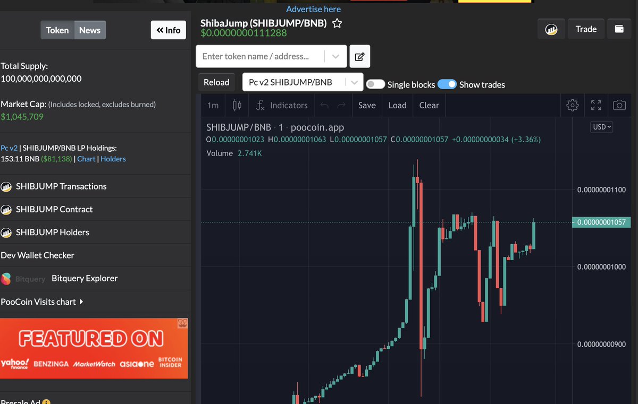Favorite ShibaJump with the star icon
The image size is (638, 404).
click(x=337, y=23)
